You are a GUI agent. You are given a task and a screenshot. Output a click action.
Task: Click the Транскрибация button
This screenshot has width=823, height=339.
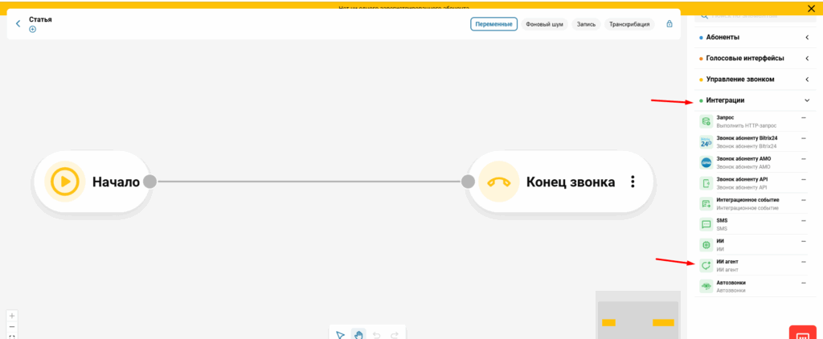coord(629,24)
